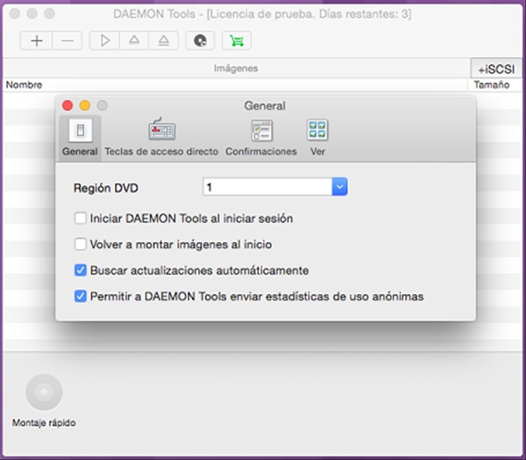Minimize the General preferences window
526x460 pixels.
(85, 105)
